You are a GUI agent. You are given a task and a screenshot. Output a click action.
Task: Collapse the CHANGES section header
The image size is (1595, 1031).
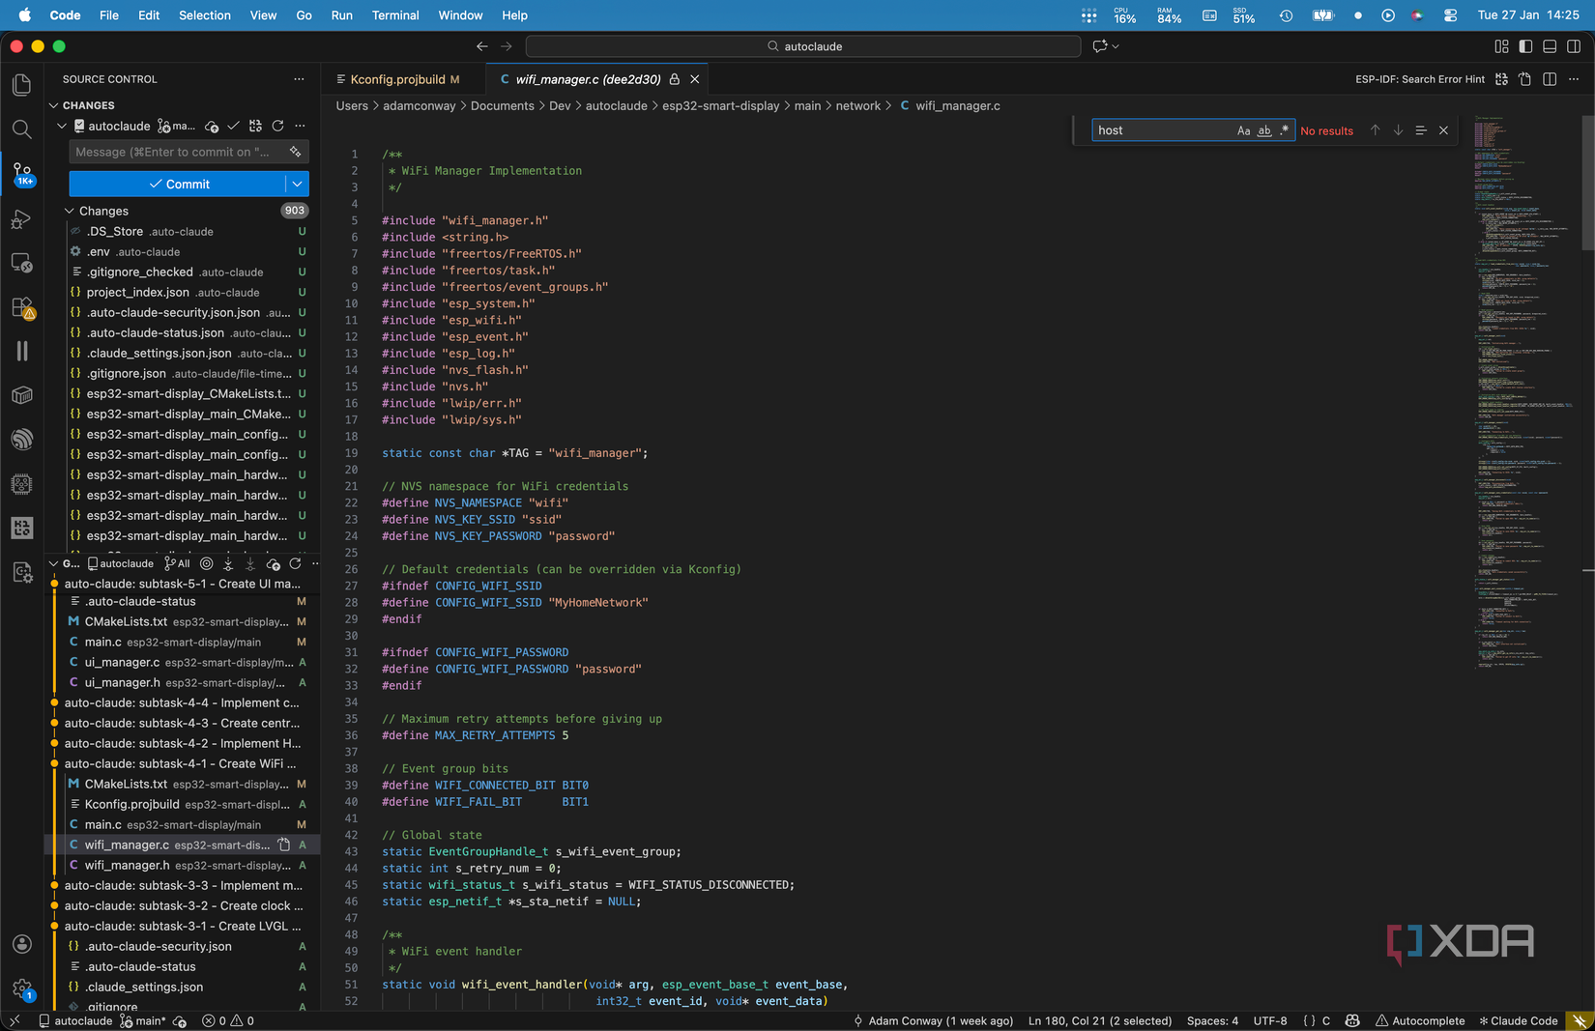coord(54,105)
